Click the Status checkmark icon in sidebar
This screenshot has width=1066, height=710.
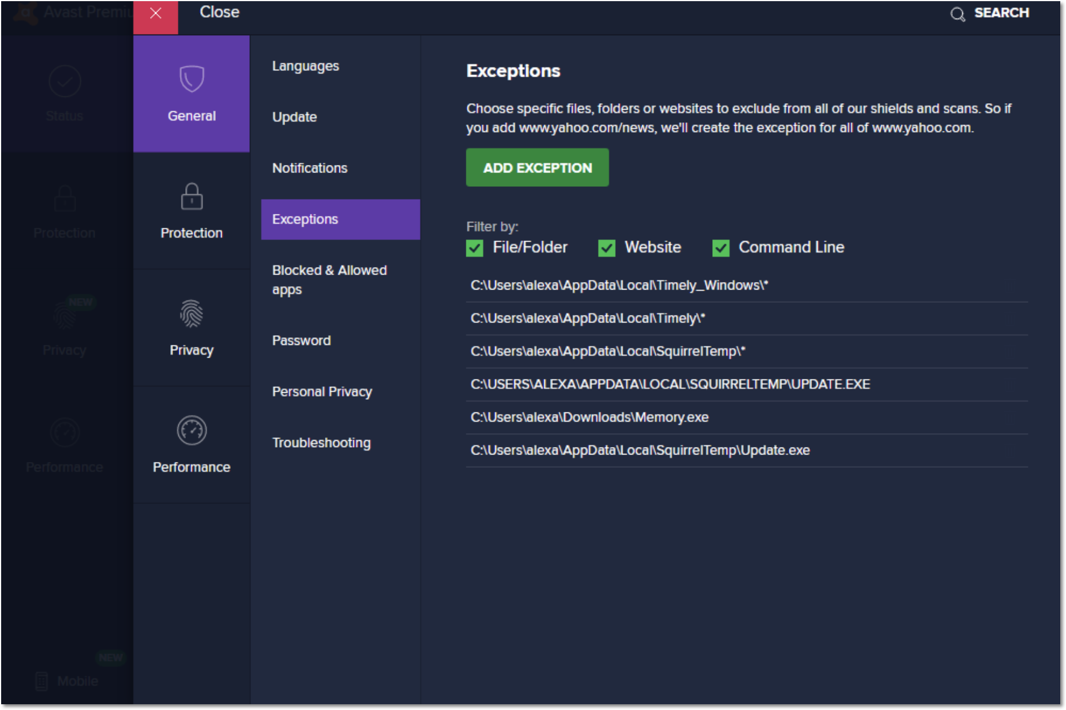point(65,80)
